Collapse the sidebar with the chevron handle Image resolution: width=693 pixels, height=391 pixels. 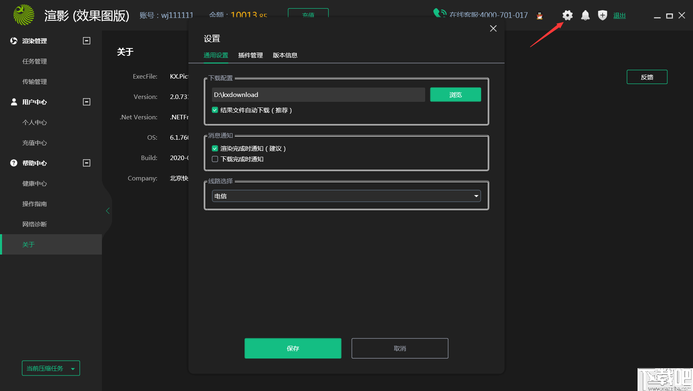tap(108, 211)
